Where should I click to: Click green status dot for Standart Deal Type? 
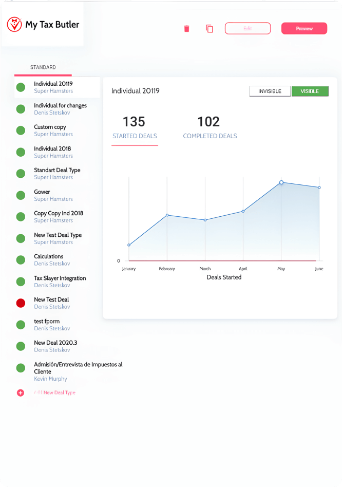21,174
